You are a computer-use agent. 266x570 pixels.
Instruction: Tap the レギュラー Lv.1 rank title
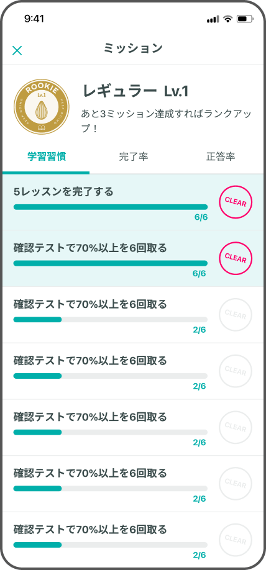[x=135, y=91]
